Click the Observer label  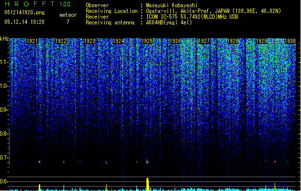coord(97,5)
